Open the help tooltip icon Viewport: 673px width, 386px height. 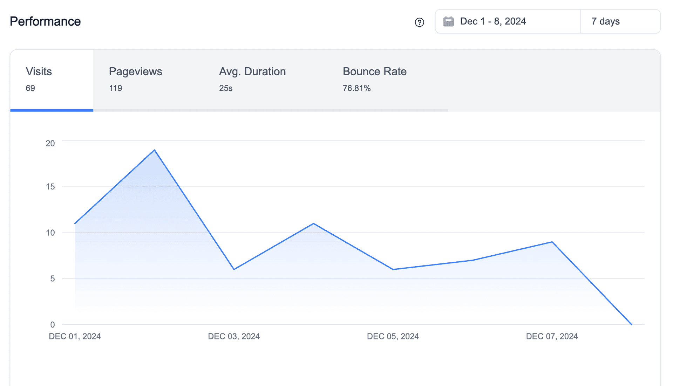tap(419, 22)
